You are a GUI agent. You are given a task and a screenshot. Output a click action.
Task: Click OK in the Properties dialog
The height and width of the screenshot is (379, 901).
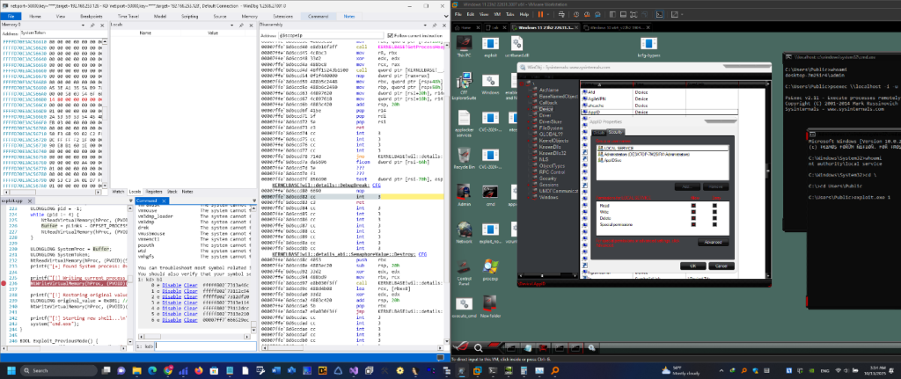click(694, 265)
